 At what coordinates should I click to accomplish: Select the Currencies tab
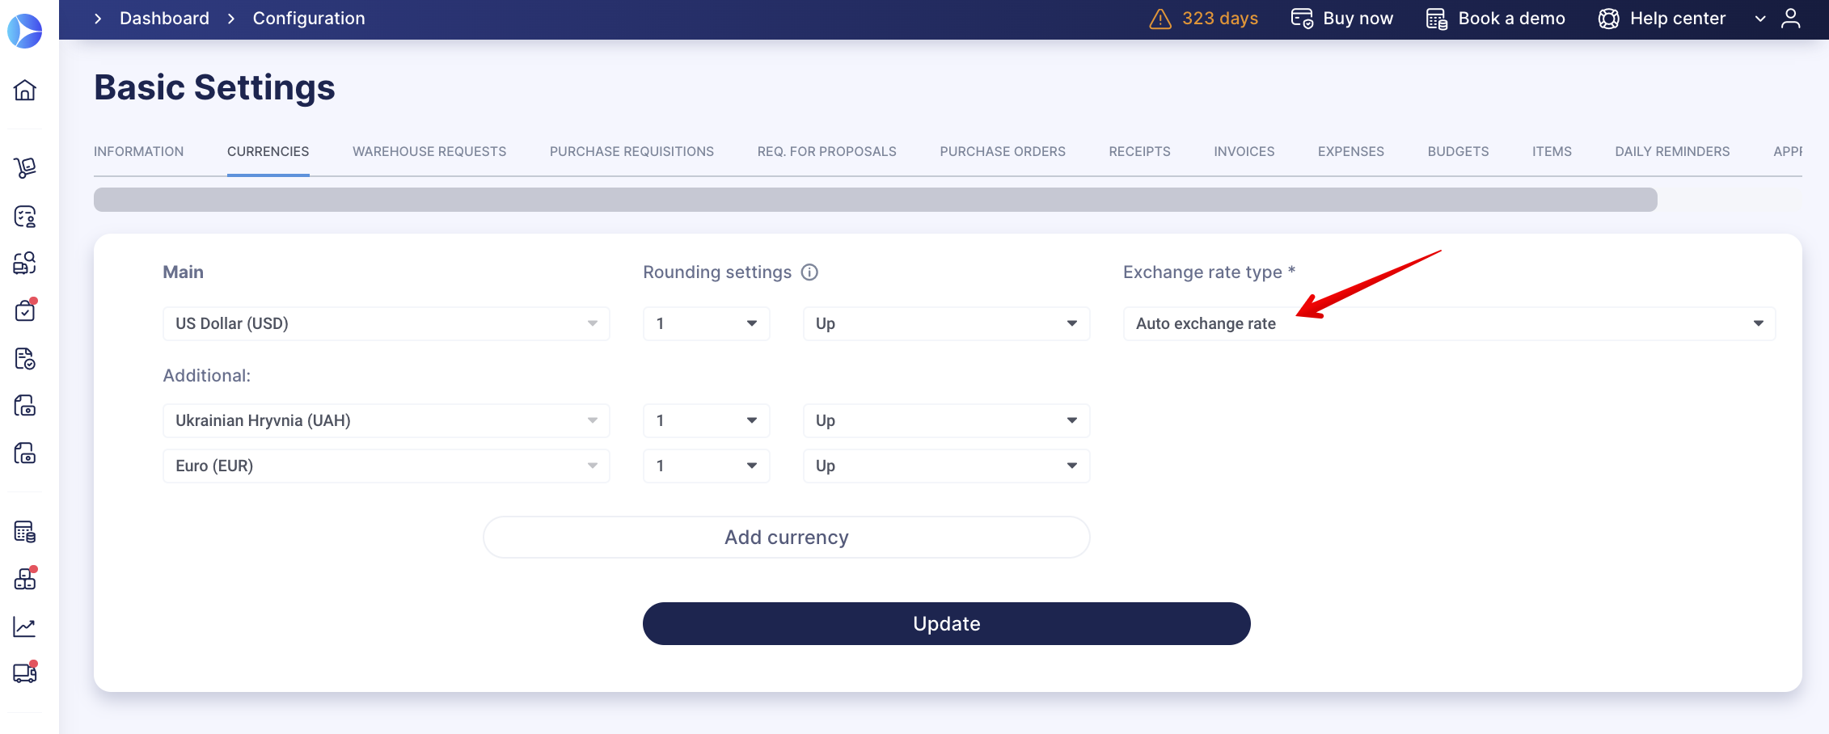point(268,151)
